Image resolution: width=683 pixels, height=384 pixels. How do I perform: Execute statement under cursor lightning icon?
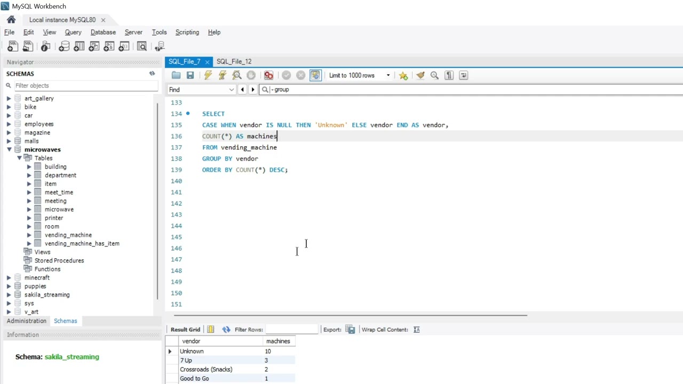[223, 75]
